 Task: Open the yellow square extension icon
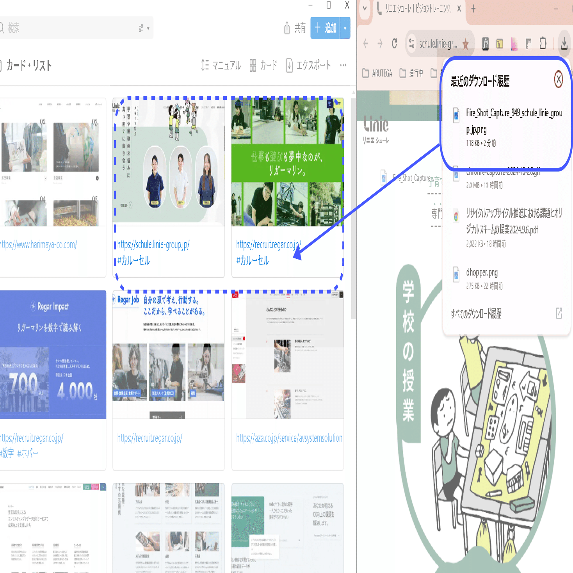click(500, 44)
